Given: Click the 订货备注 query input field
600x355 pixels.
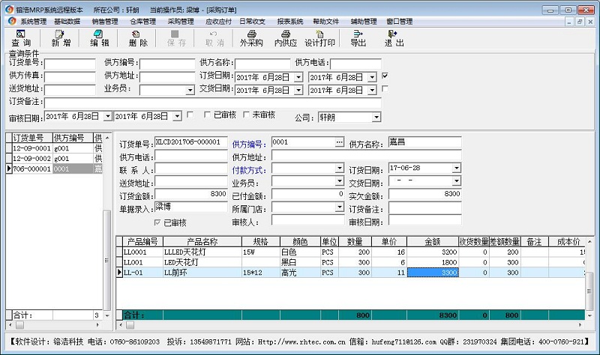Looking at the screenshot, I should point(213,103).
